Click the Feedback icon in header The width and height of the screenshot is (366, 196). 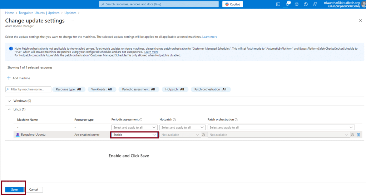click(315, 4)
